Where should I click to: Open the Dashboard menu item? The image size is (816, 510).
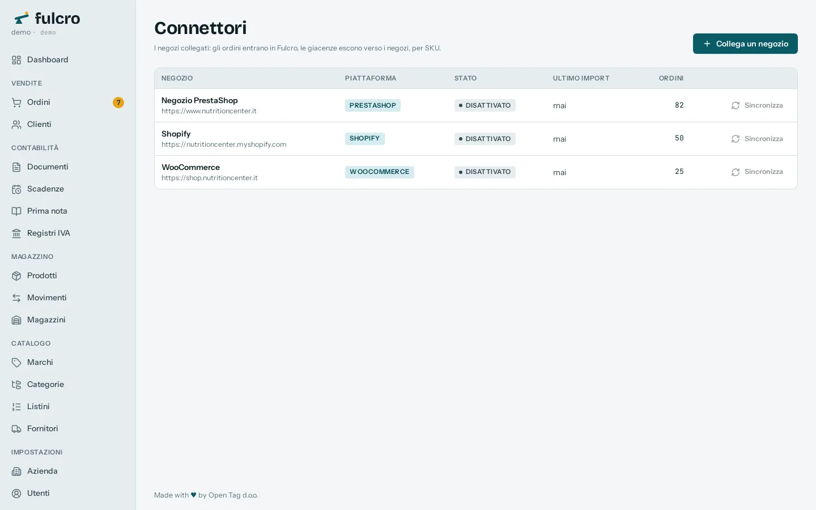click(x=68, y=60)
